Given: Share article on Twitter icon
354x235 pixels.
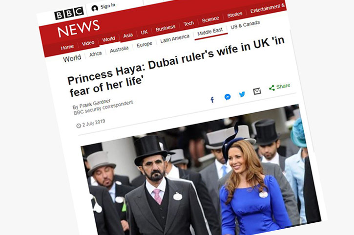Looking at the screenshot, I should pyautogui.click(x=242, y=94).
